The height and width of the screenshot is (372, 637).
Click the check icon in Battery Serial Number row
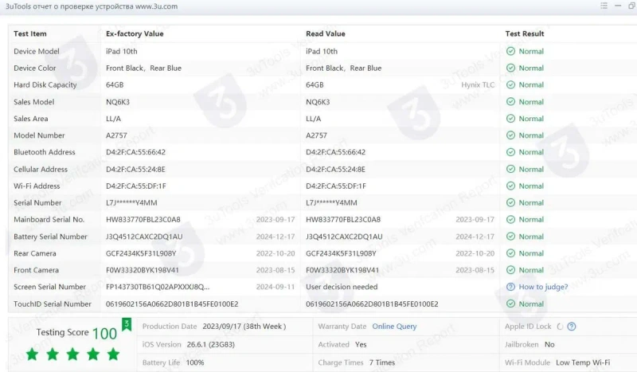click(x=510, y=237)
